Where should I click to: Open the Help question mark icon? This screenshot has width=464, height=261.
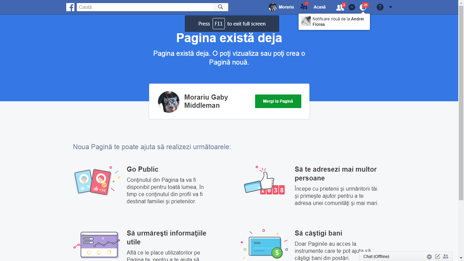pyautogui.click(x=380, y=7)
